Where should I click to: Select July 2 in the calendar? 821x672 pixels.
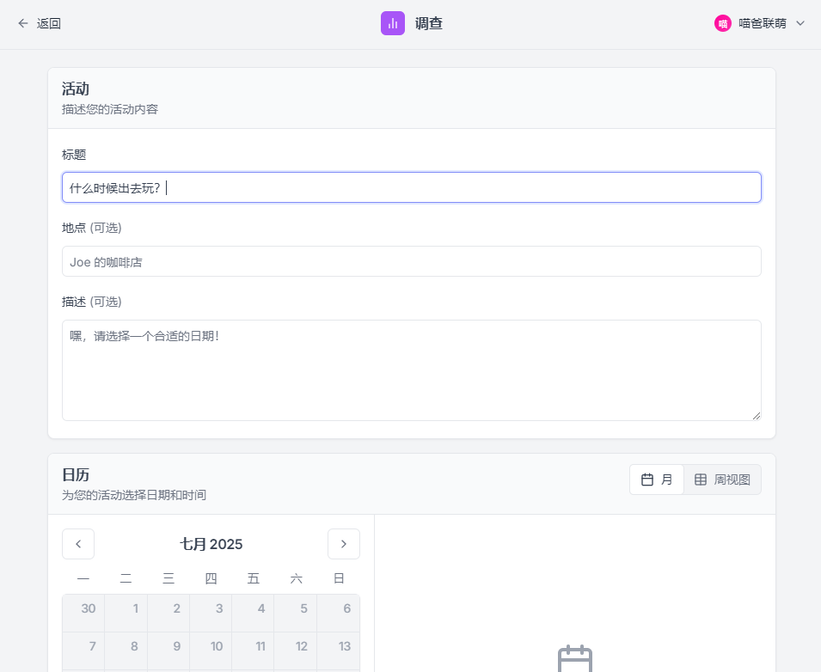pos(168,613)
